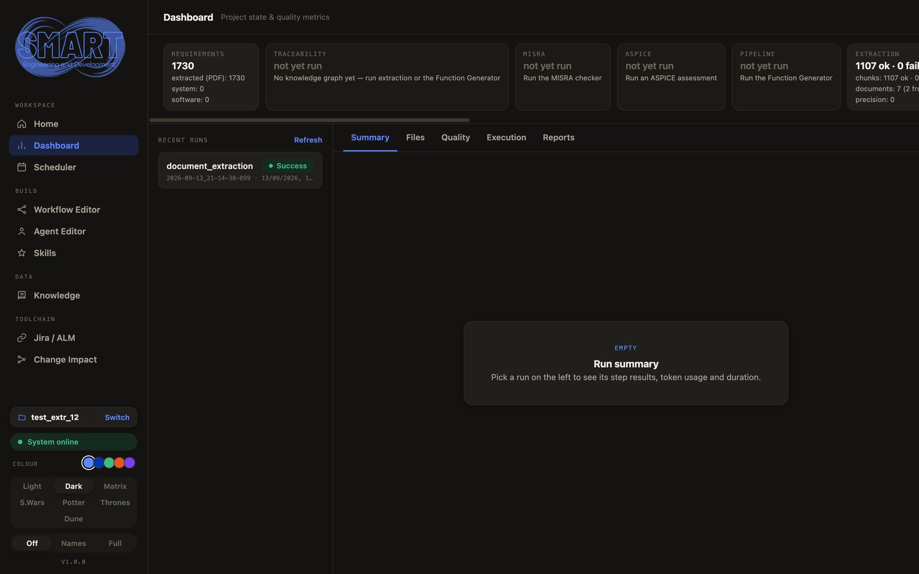Viewport: 919px width, 574px height.
Task: Open the Agent Editor
Action: [74, 232]
